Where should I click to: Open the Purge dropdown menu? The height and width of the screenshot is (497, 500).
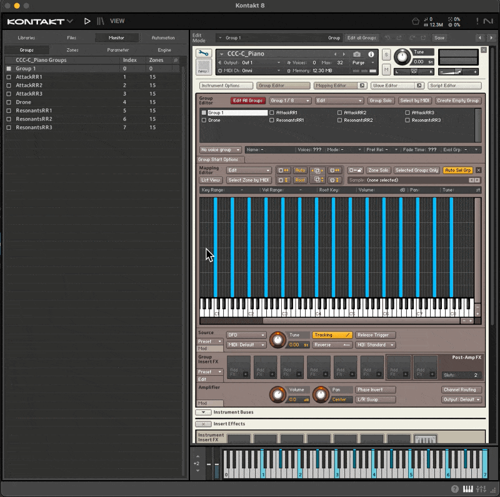tap(363, 63)
